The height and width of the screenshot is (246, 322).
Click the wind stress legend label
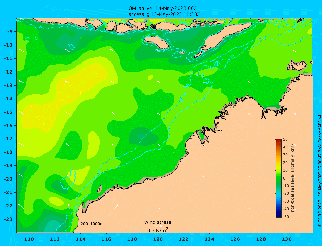tap(158, 222)
